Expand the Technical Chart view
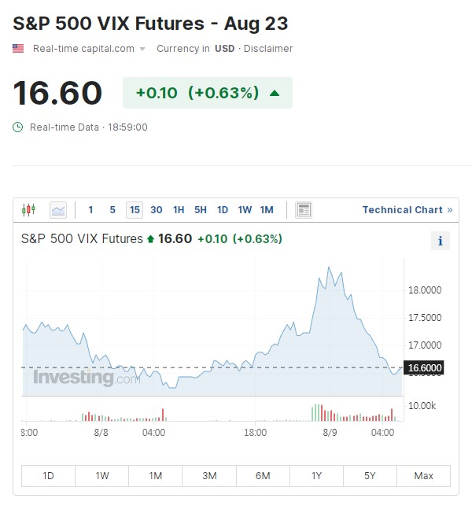 point(407,210)
